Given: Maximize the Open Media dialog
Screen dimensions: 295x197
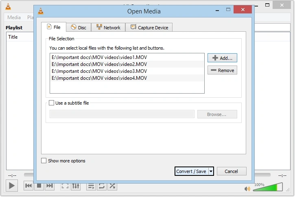Looking at the screenshot, I should coord(228,9).
